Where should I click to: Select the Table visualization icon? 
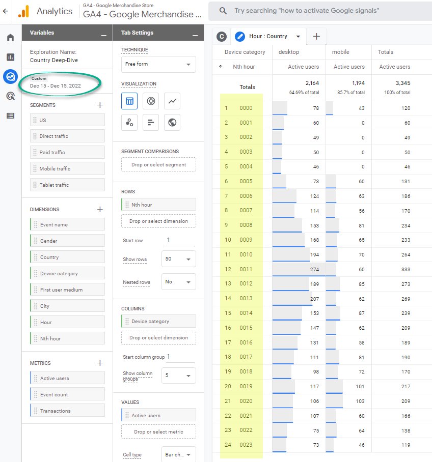point(129,101)
